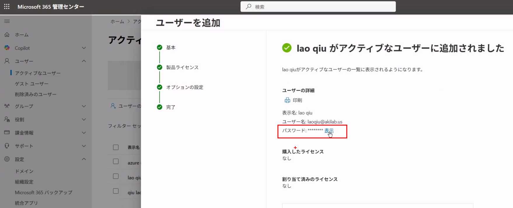Collapse the ユーザー section chevron
The width and height of the screenshot is (513, 208).
[x=84, y=61]
